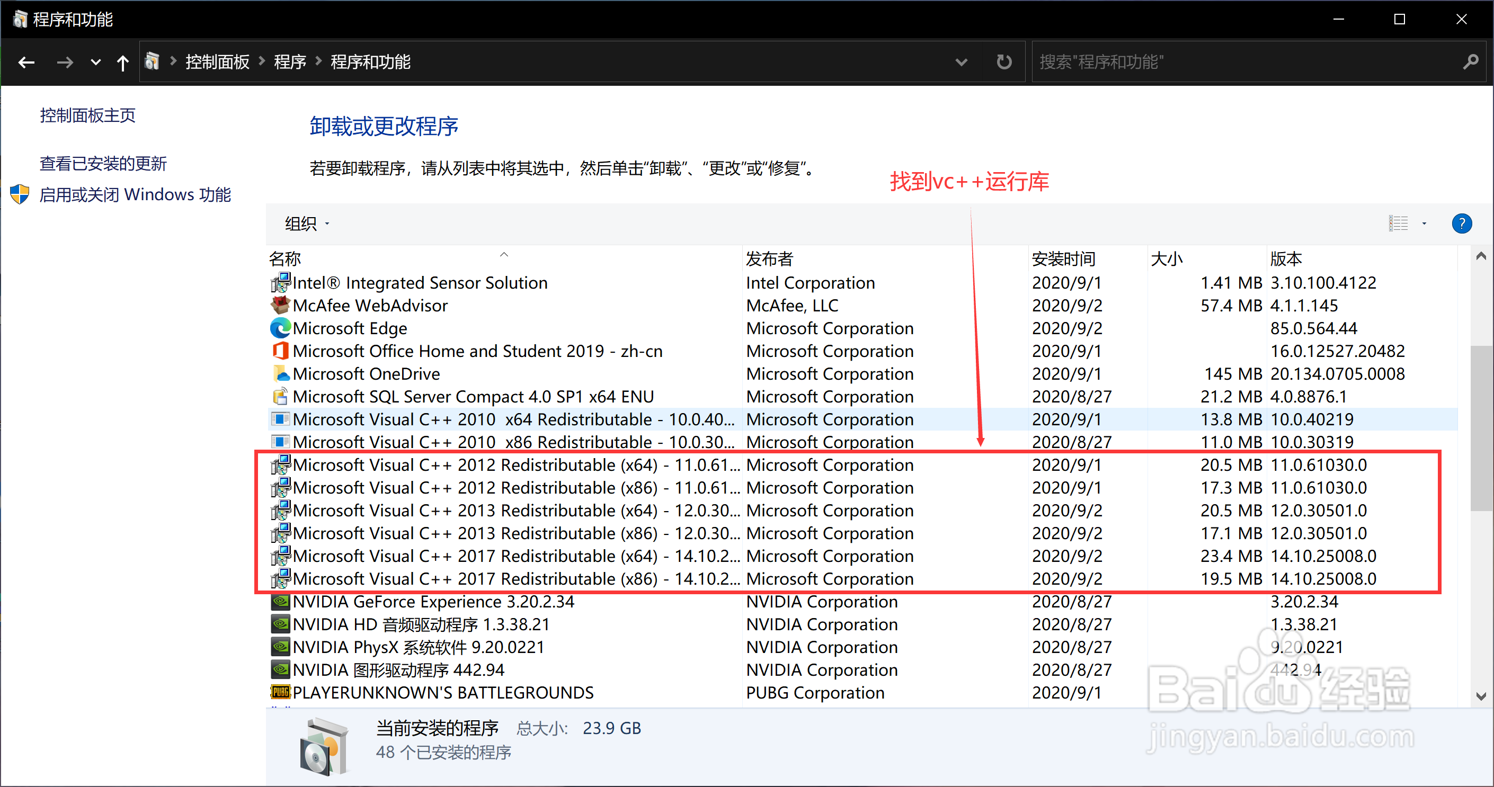Go to 程序 in the breadcrumb path

[x=289, y=61]
